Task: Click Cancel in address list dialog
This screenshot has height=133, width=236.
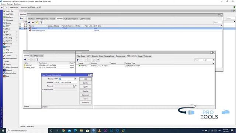Action: click(x=85, y=83)
